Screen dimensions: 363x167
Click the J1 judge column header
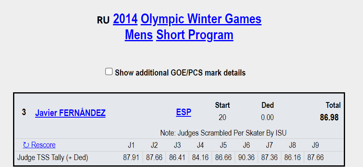[131, 145]
